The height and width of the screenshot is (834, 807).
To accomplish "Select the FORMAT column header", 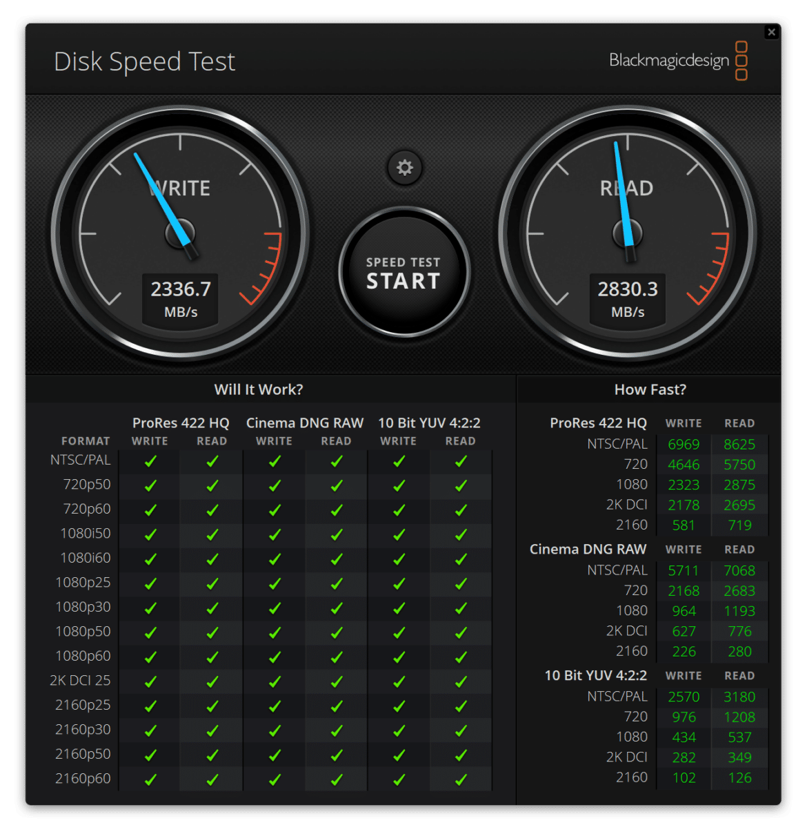I will pos(86,441).
